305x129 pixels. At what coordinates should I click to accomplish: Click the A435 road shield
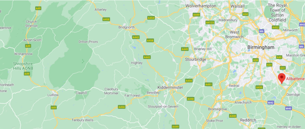pyautogui.click(x=259, y=87)
